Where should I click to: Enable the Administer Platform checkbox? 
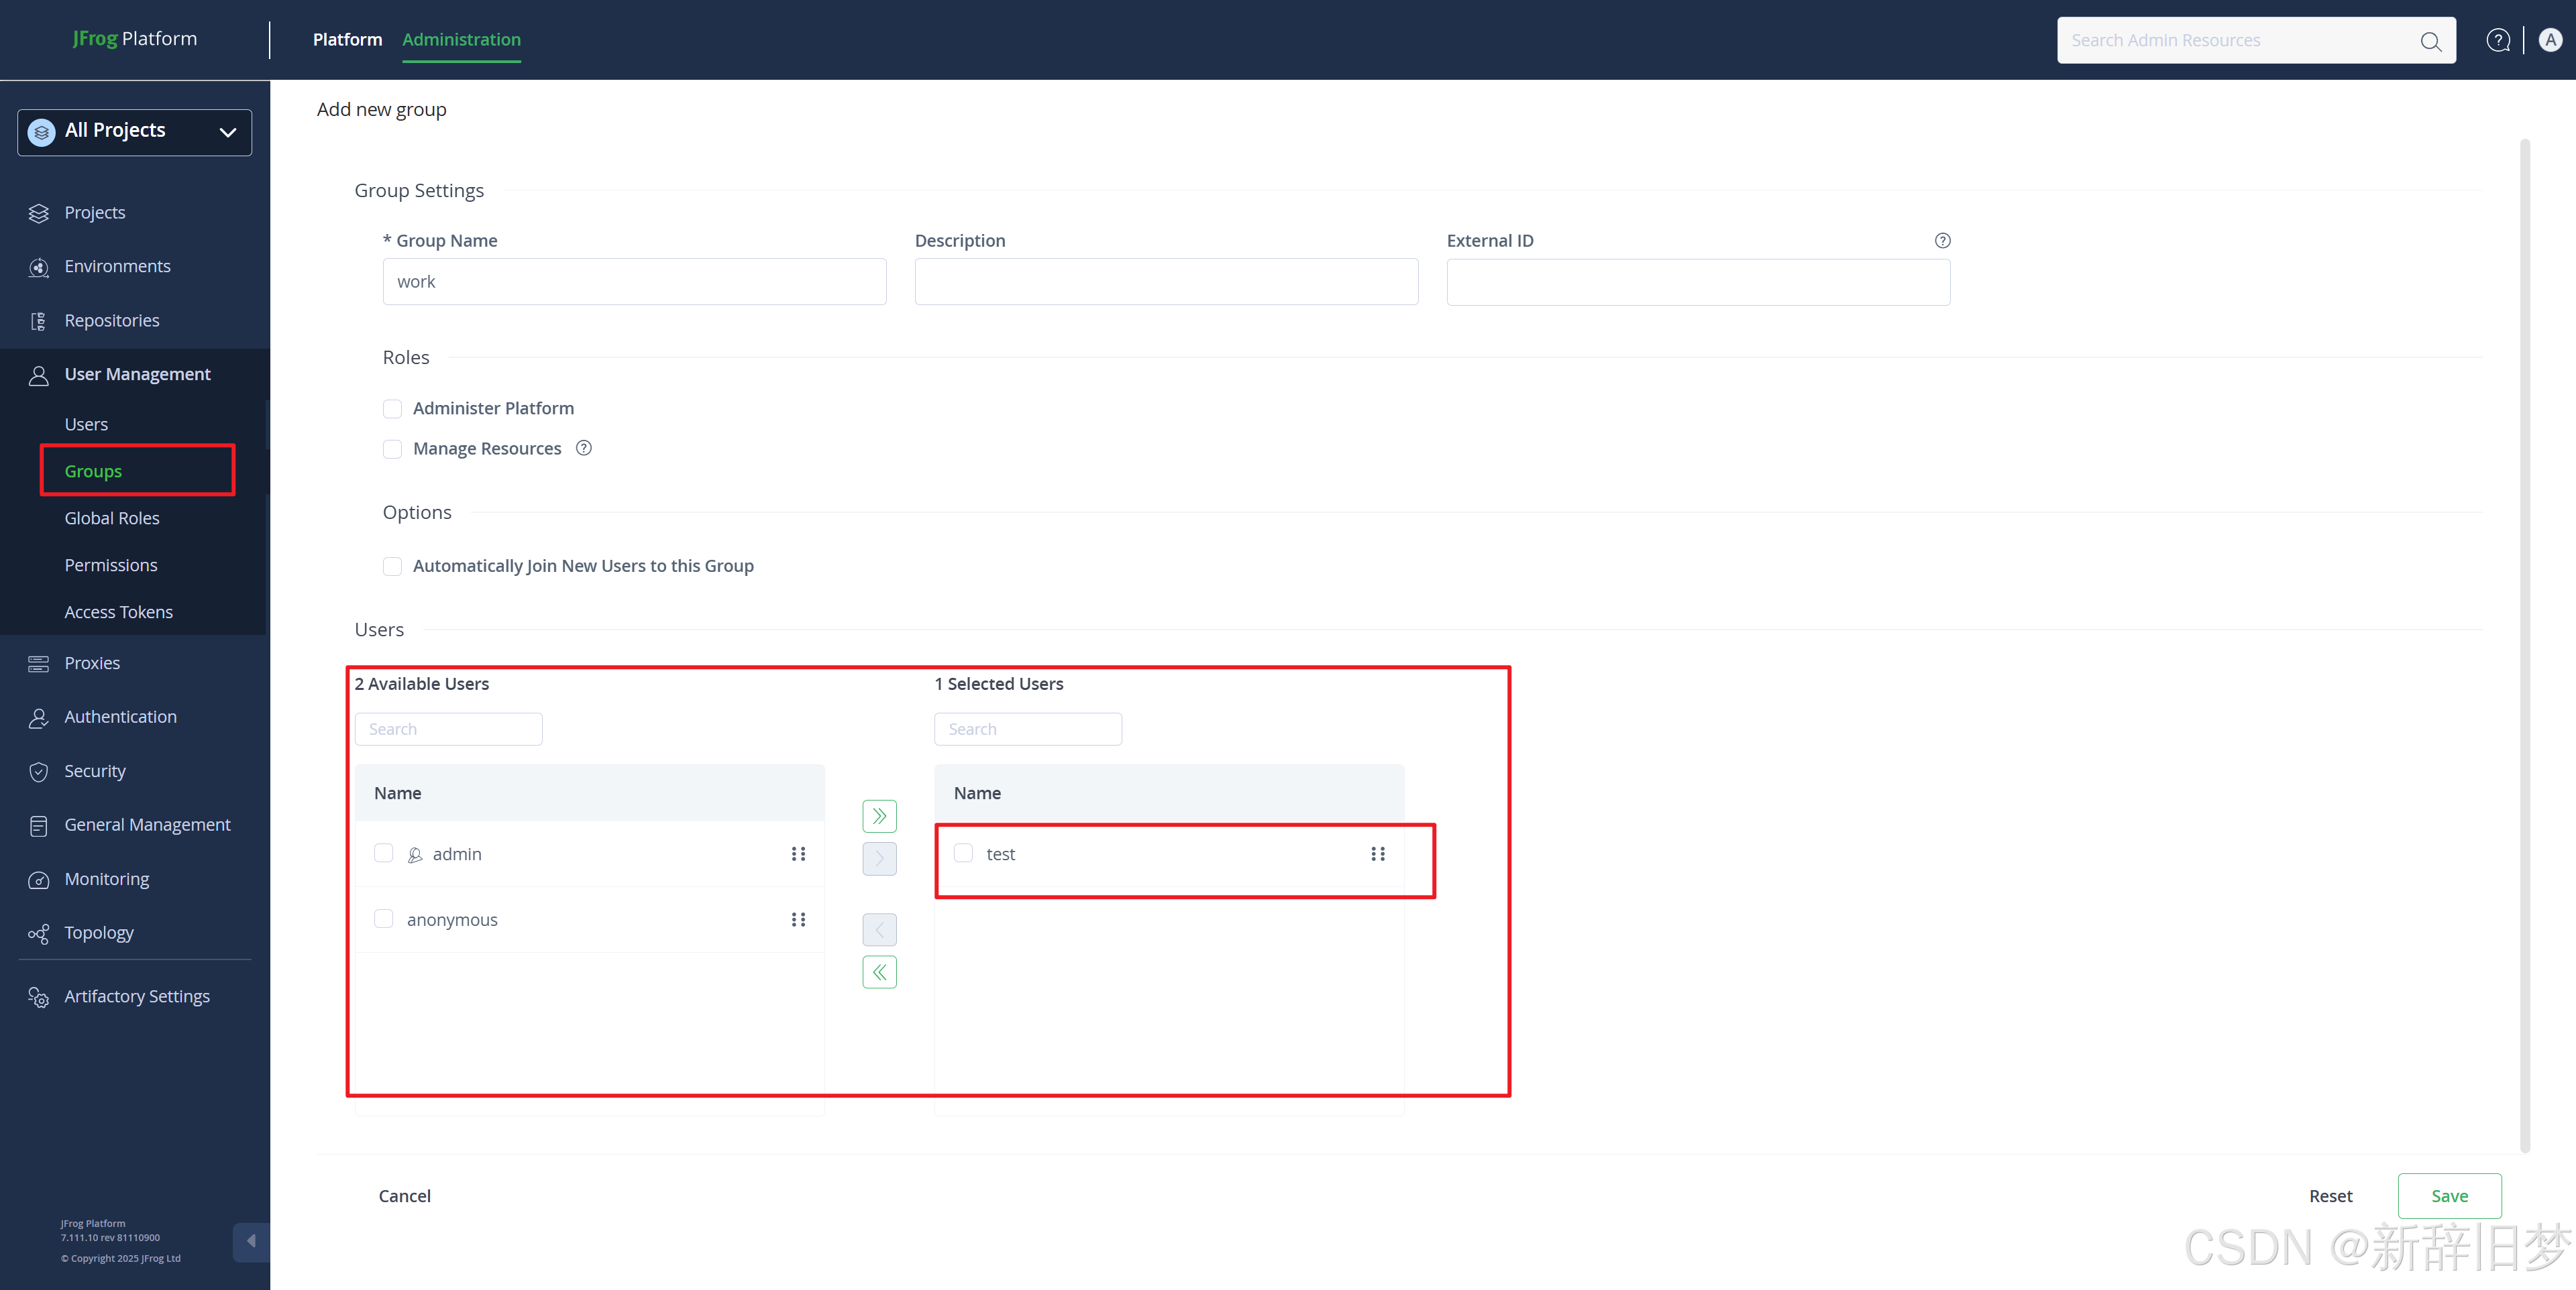coord(392,409)
